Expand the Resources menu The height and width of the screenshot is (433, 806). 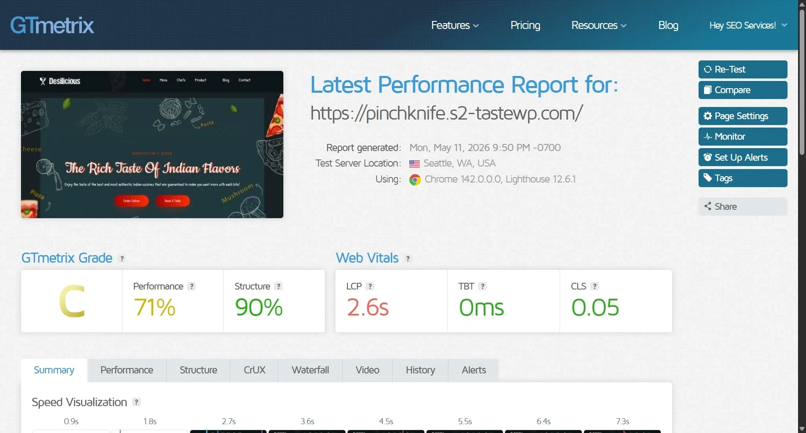tap(599, 25)
